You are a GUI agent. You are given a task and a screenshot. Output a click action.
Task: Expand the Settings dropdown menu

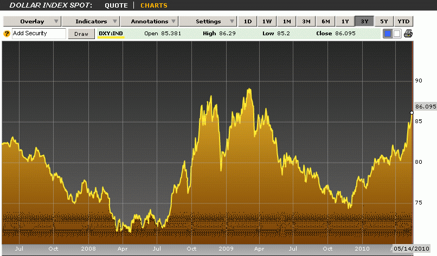point(208,22)
